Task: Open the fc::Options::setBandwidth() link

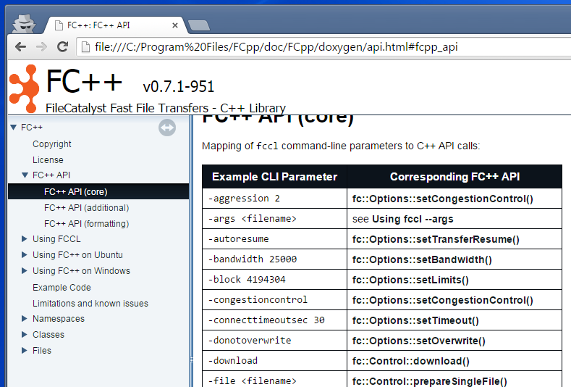Action: (x=422, y=259)
